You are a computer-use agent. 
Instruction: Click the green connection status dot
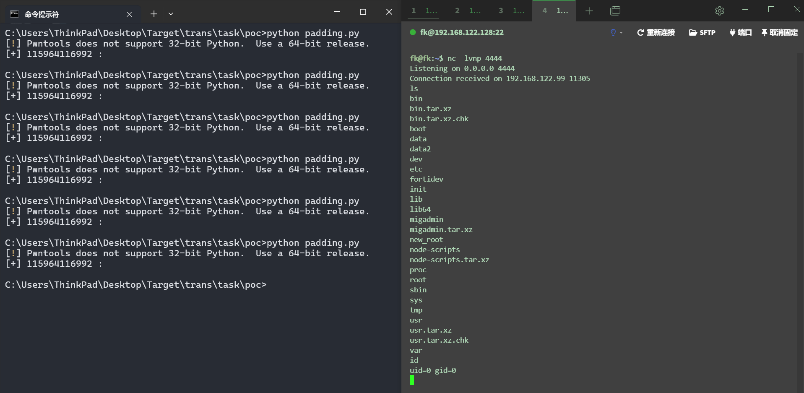click(413, 32)
